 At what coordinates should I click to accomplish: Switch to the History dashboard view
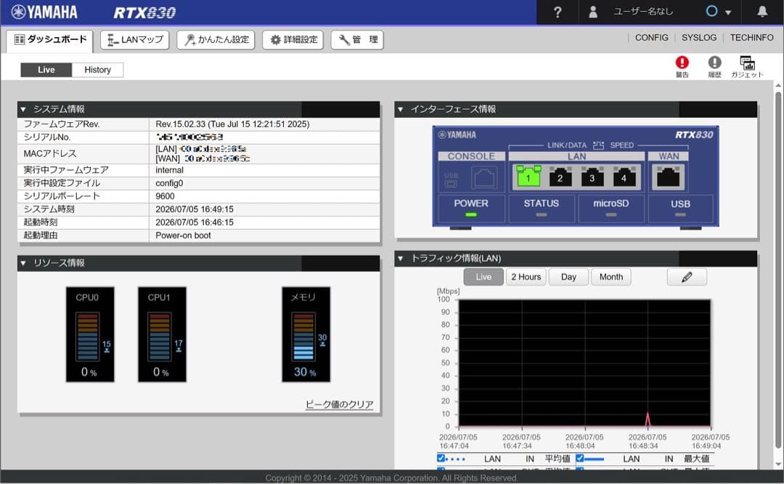97,70
